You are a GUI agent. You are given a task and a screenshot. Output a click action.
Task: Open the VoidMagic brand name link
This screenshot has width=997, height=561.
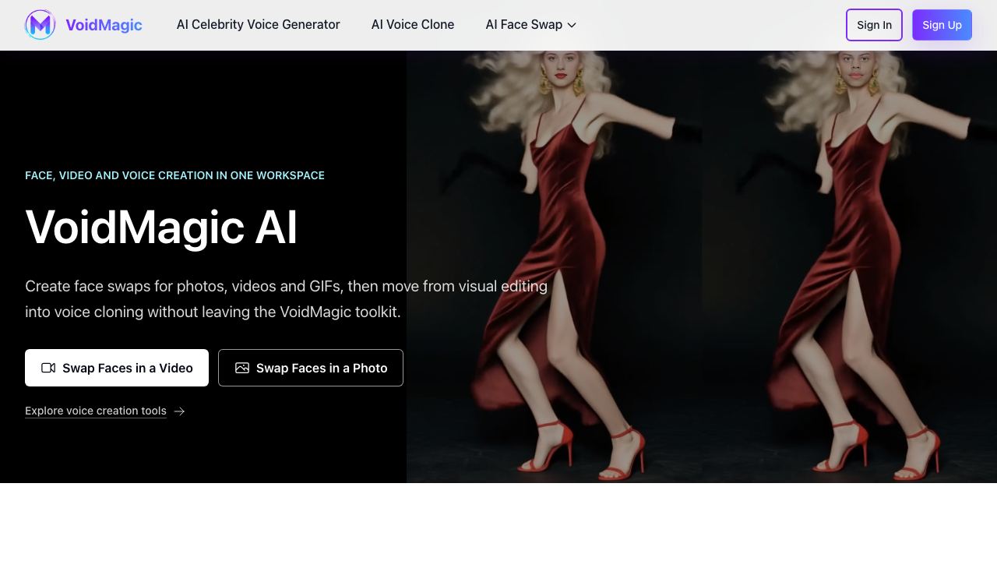104,25
